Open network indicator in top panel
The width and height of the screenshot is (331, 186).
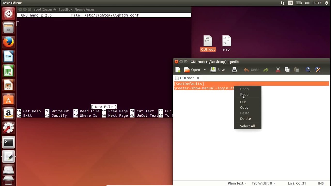pyautogui.click(x=283, y=3)
